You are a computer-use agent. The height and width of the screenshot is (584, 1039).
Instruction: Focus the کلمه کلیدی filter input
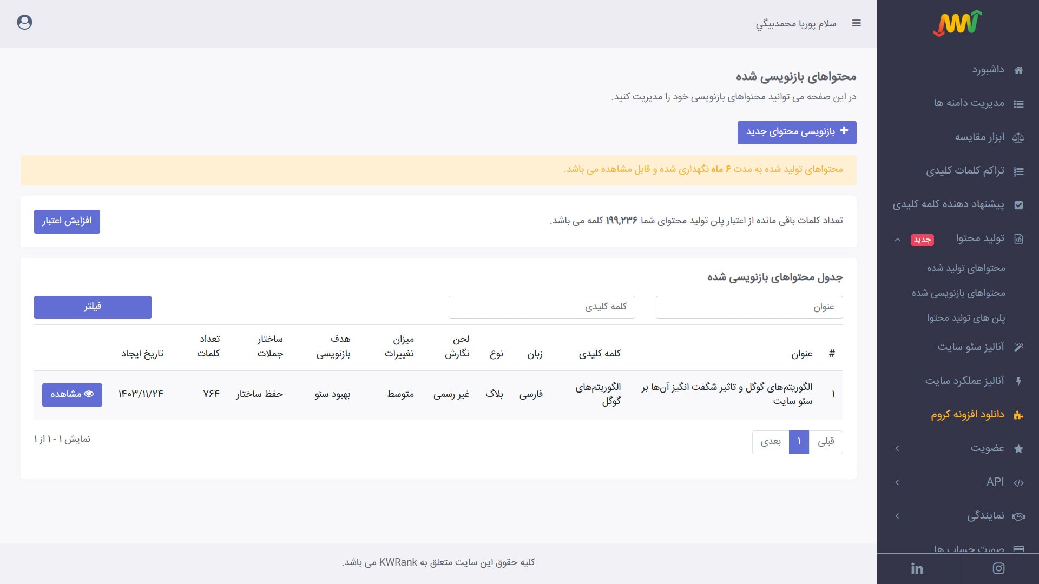coord(542,307)
